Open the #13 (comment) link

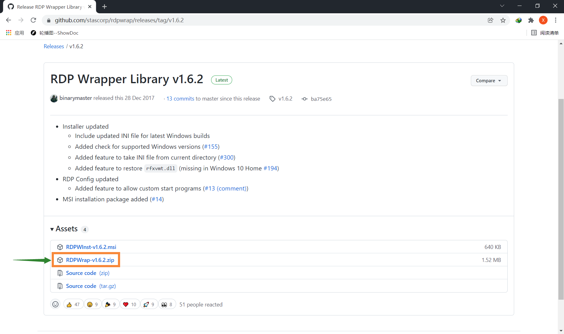click(226, 188)
